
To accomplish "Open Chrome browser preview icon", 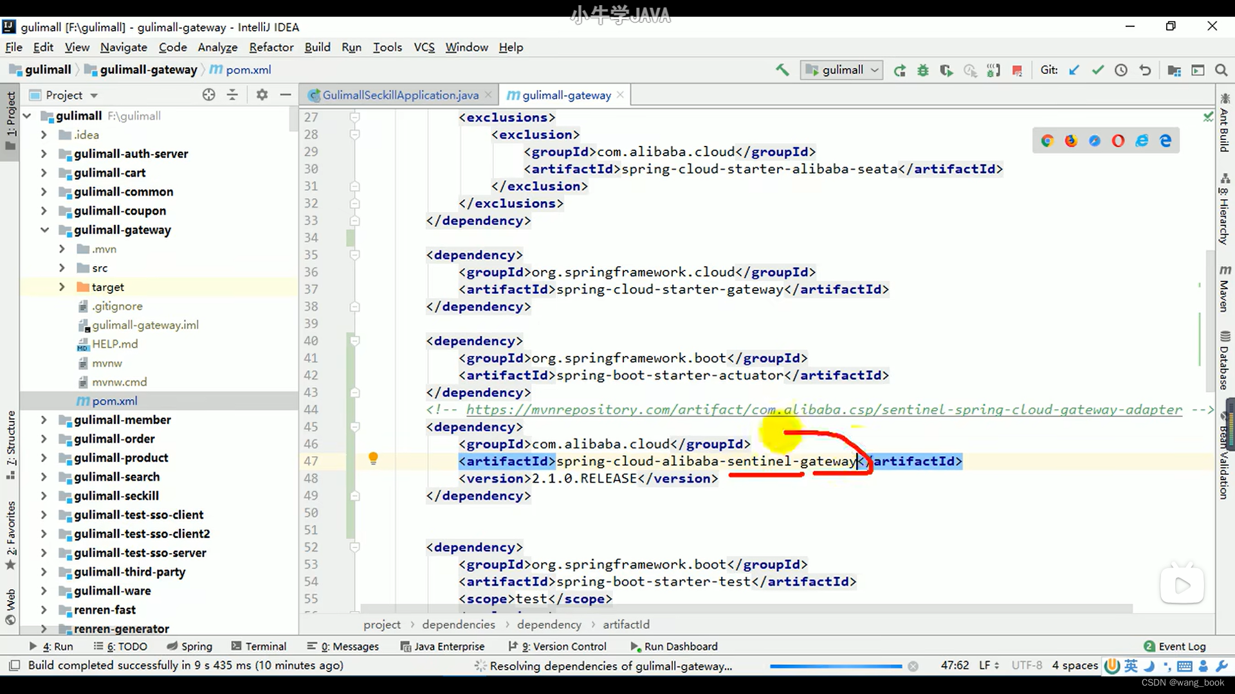I will point(1047,141).
